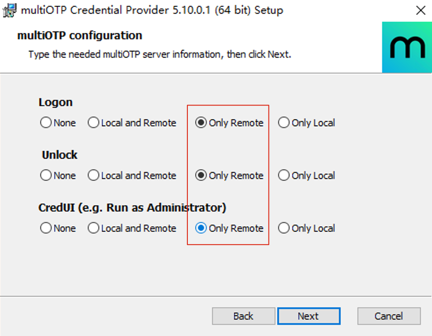Click the multiOTP configuration heading

click(80, 35)
